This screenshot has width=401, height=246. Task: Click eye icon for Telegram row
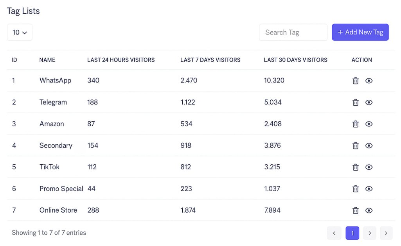(369, 102)
